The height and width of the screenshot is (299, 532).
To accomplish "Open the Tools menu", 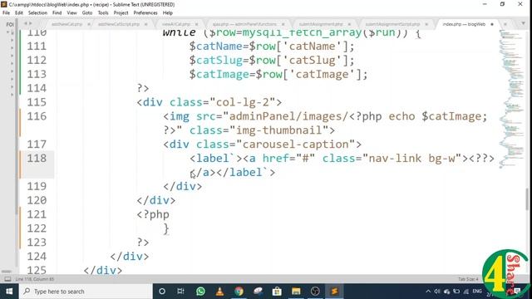I will 103,13.
